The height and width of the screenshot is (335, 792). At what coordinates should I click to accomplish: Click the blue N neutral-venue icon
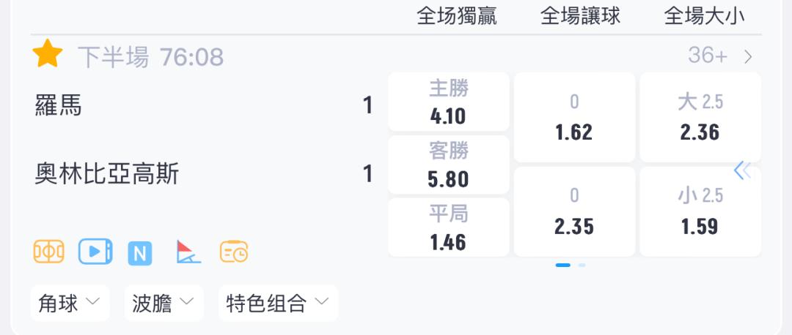140,253
